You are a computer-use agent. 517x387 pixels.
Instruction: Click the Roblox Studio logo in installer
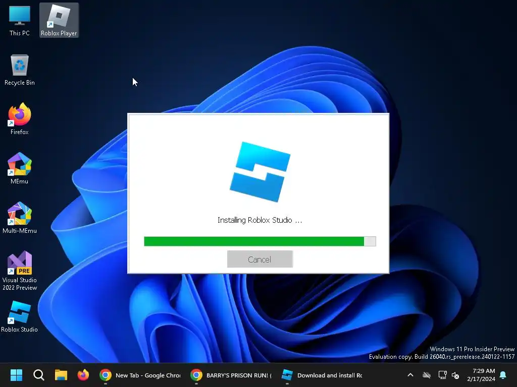(260, 172)
